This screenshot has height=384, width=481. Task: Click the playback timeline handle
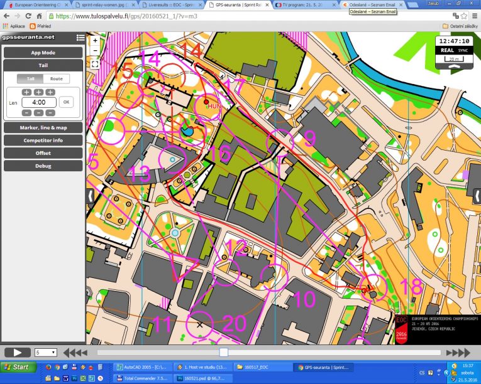(x=224, y=353)
